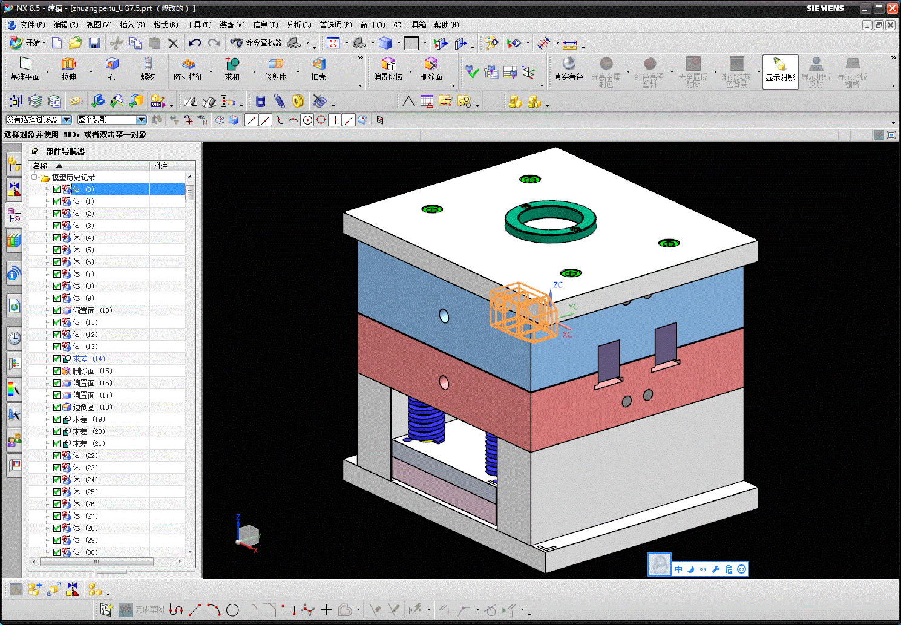Click the IME wrench settings icon

coord(716,569)
